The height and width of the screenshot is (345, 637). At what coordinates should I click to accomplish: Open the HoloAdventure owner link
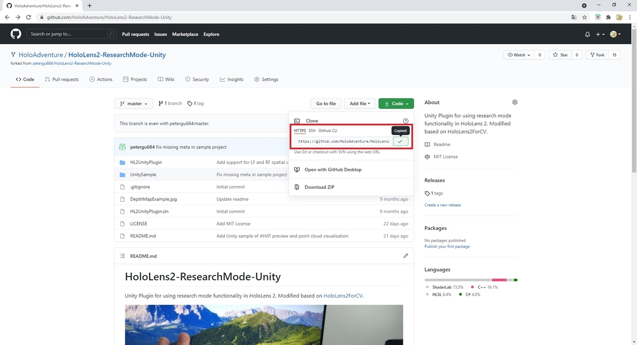click(x=41, y=55)
